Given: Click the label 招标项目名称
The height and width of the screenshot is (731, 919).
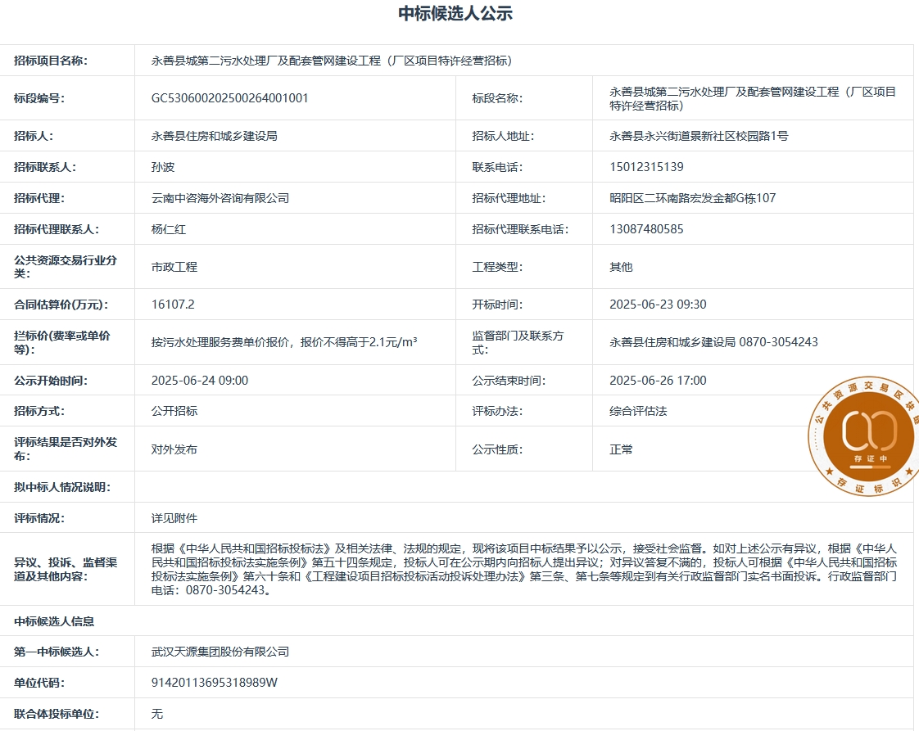Looking at the screenshot, I should tap(51, 61).
